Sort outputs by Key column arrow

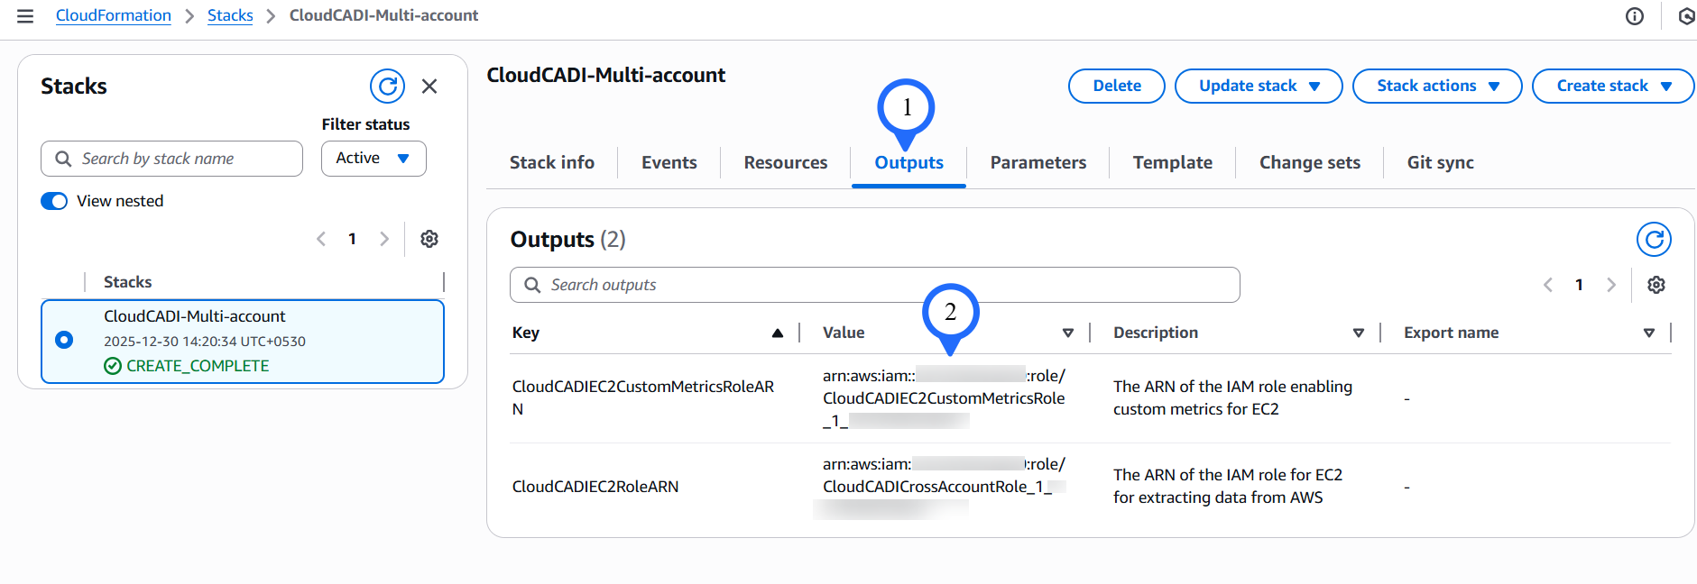pyautogui.click(x=777, y=333)
